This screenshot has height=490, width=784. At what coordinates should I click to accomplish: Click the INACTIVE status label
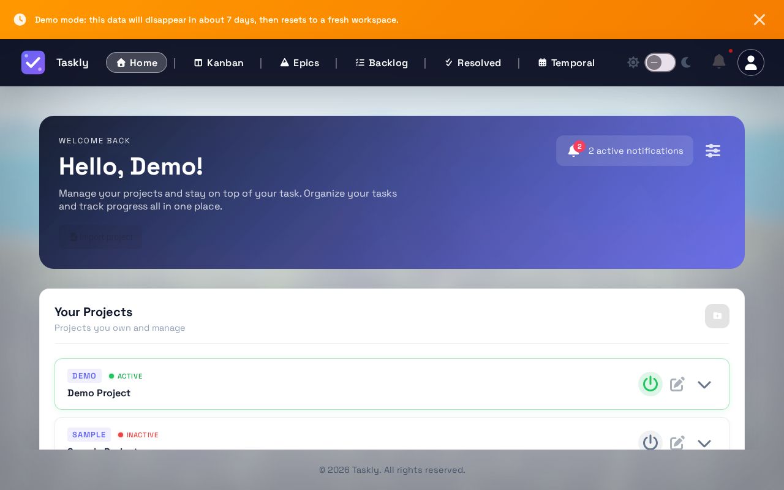point(143,435)
